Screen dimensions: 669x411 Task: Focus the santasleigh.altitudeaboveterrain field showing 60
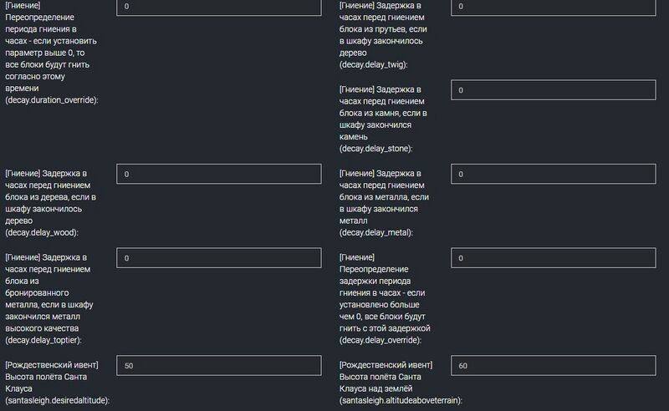(x=554, y=365)
